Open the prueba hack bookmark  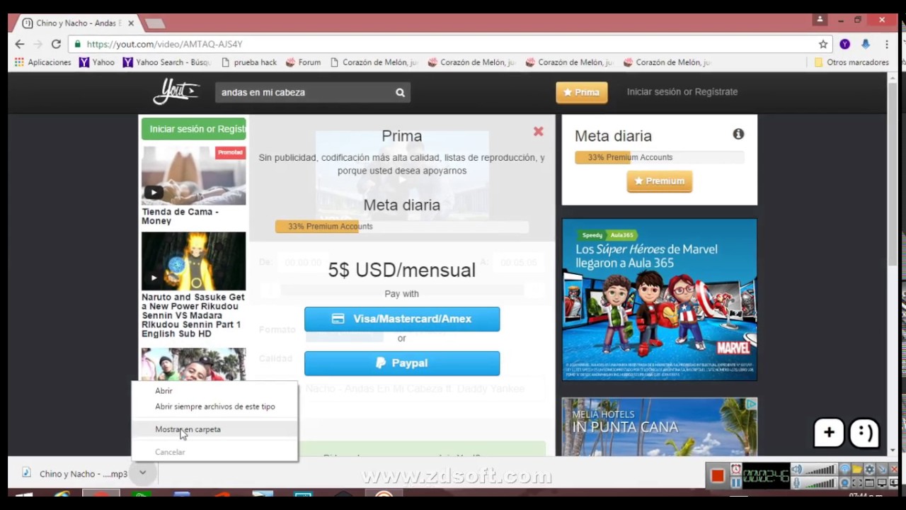(249, 62)
